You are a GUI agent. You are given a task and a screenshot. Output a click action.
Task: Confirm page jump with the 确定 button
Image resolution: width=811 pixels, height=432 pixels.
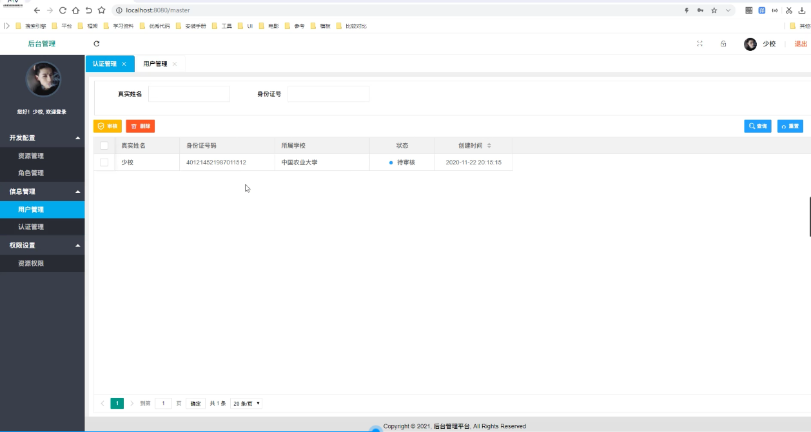pyautogui.click(x=195, y=403)
